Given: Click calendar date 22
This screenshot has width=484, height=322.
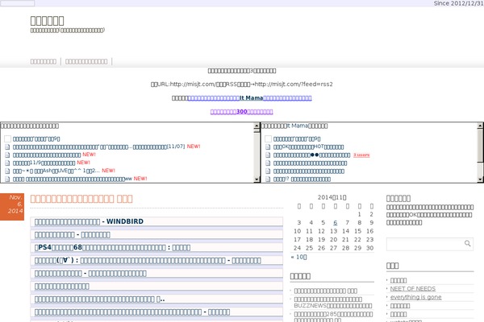Looking at the screenshot, I should coord(357,239).
